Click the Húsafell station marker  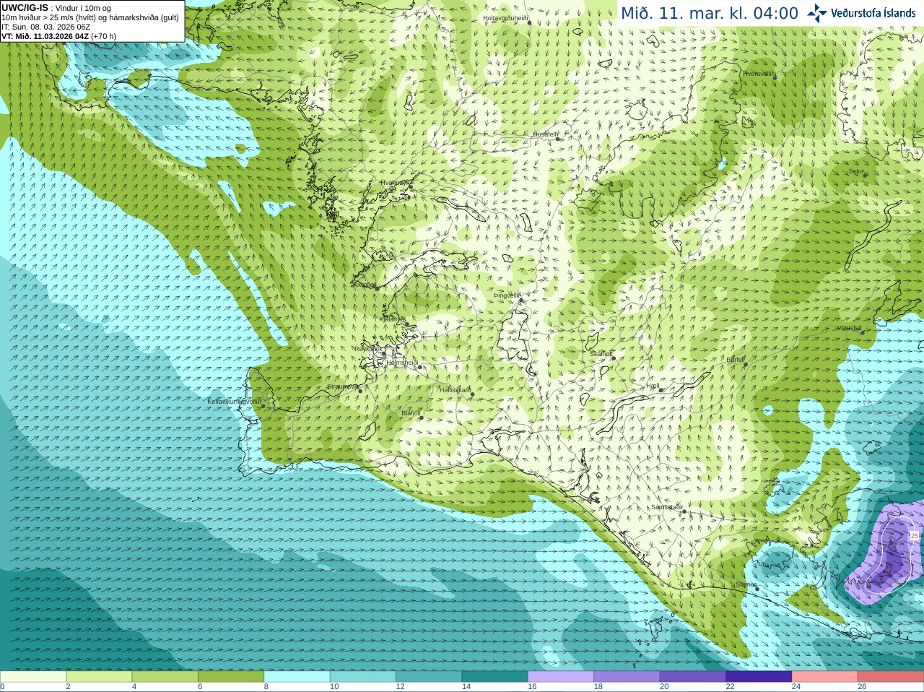[557, 138]
